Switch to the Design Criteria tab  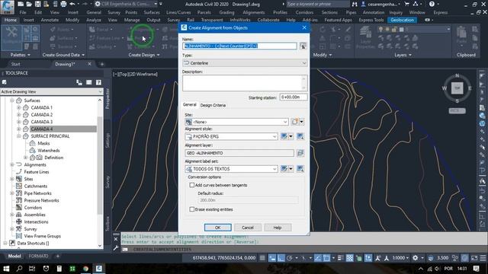tap(213, 105)
